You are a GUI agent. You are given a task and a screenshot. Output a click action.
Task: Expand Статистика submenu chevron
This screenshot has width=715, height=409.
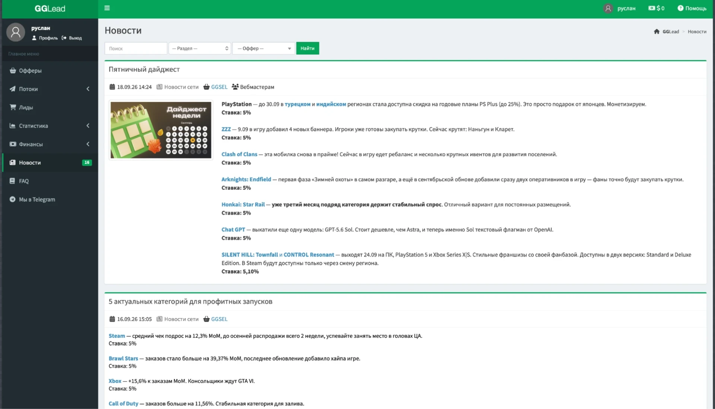[x=88, y=126]
